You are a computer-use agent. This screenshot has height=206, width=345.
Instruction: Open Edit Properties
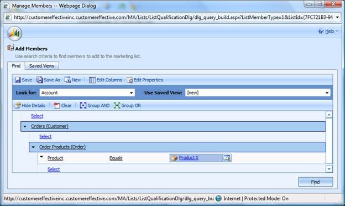tap(145, 80)
